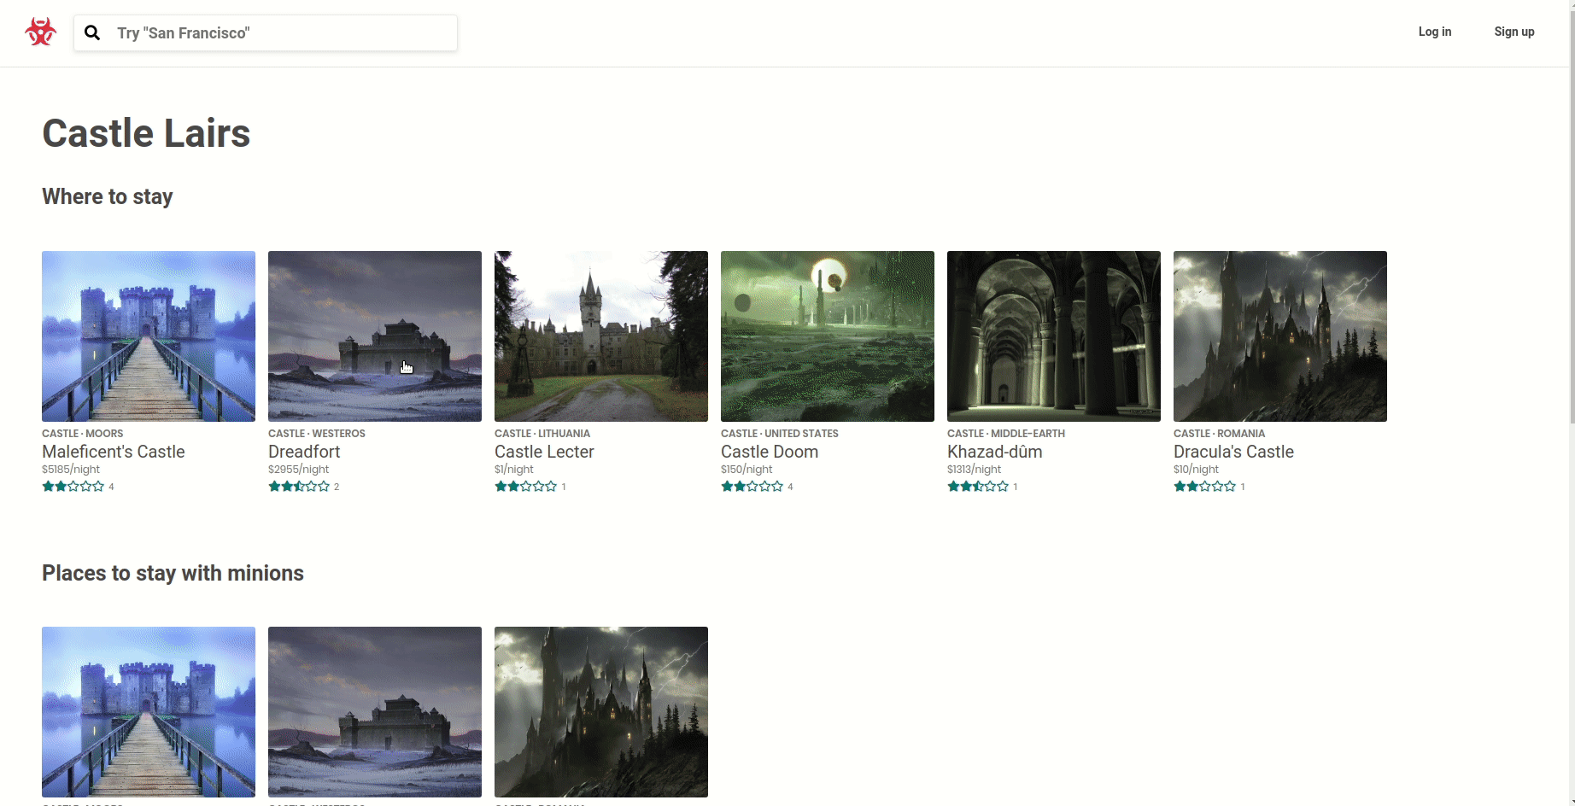Open Dreadfort photo in minions section
This screenshot has height=806, width=1575.
(x=375, y=712)
